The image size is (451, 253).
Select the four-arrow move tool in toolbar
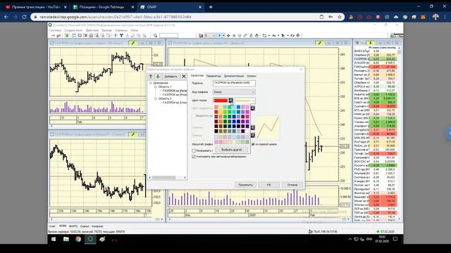228,36
